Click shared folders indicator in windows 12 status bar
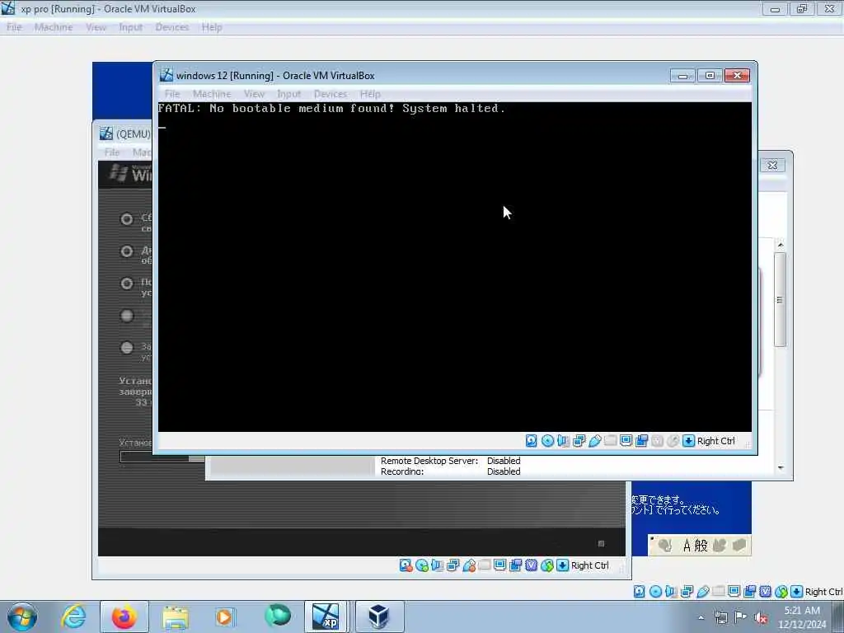This screenshot has width=844, height=633. 611,441
